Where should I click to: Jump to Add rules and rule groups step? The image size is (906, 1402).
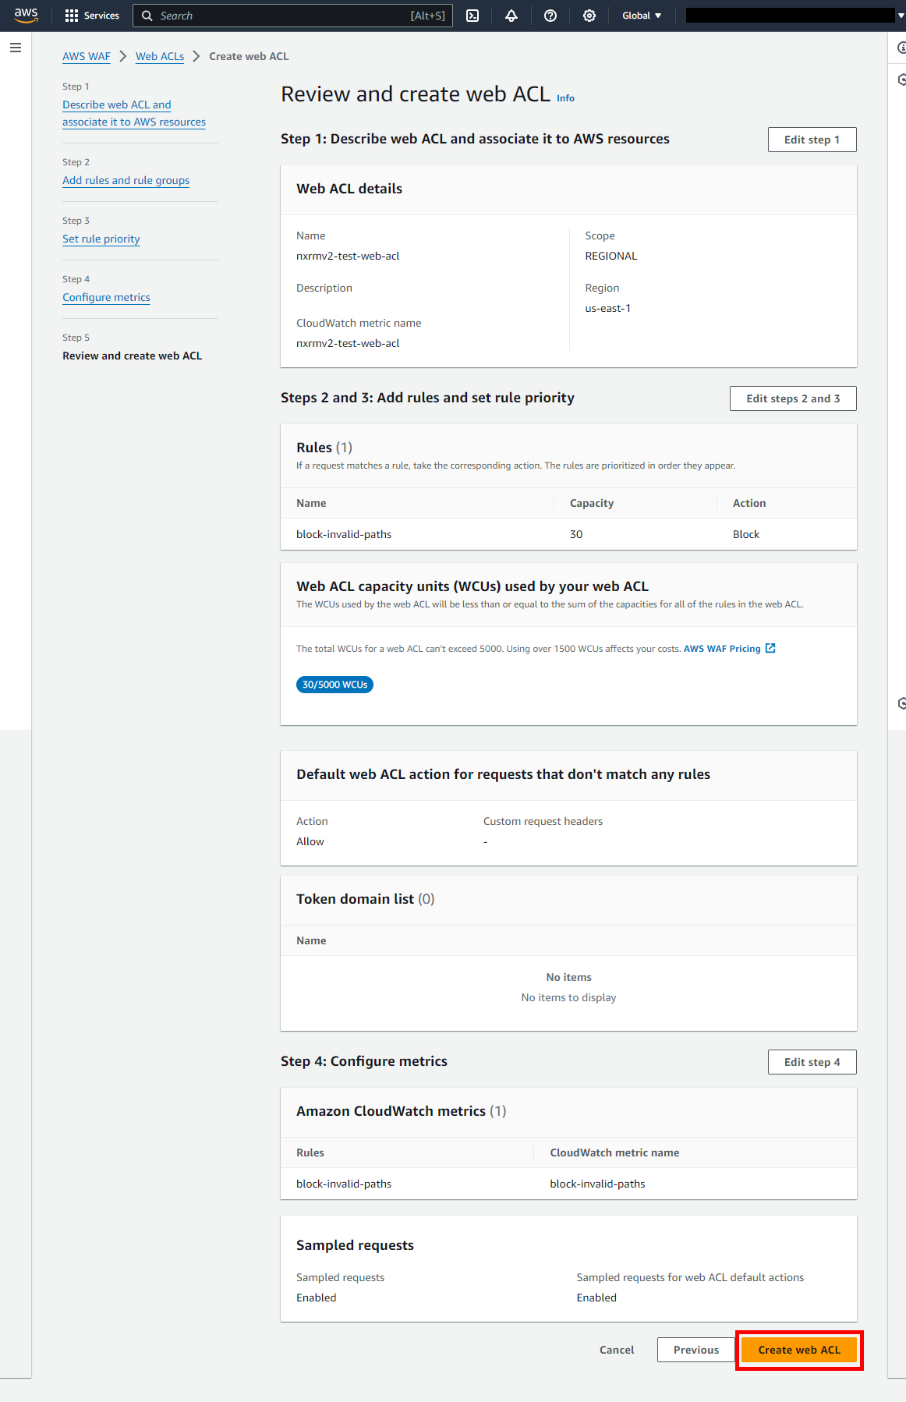[126, 180]
